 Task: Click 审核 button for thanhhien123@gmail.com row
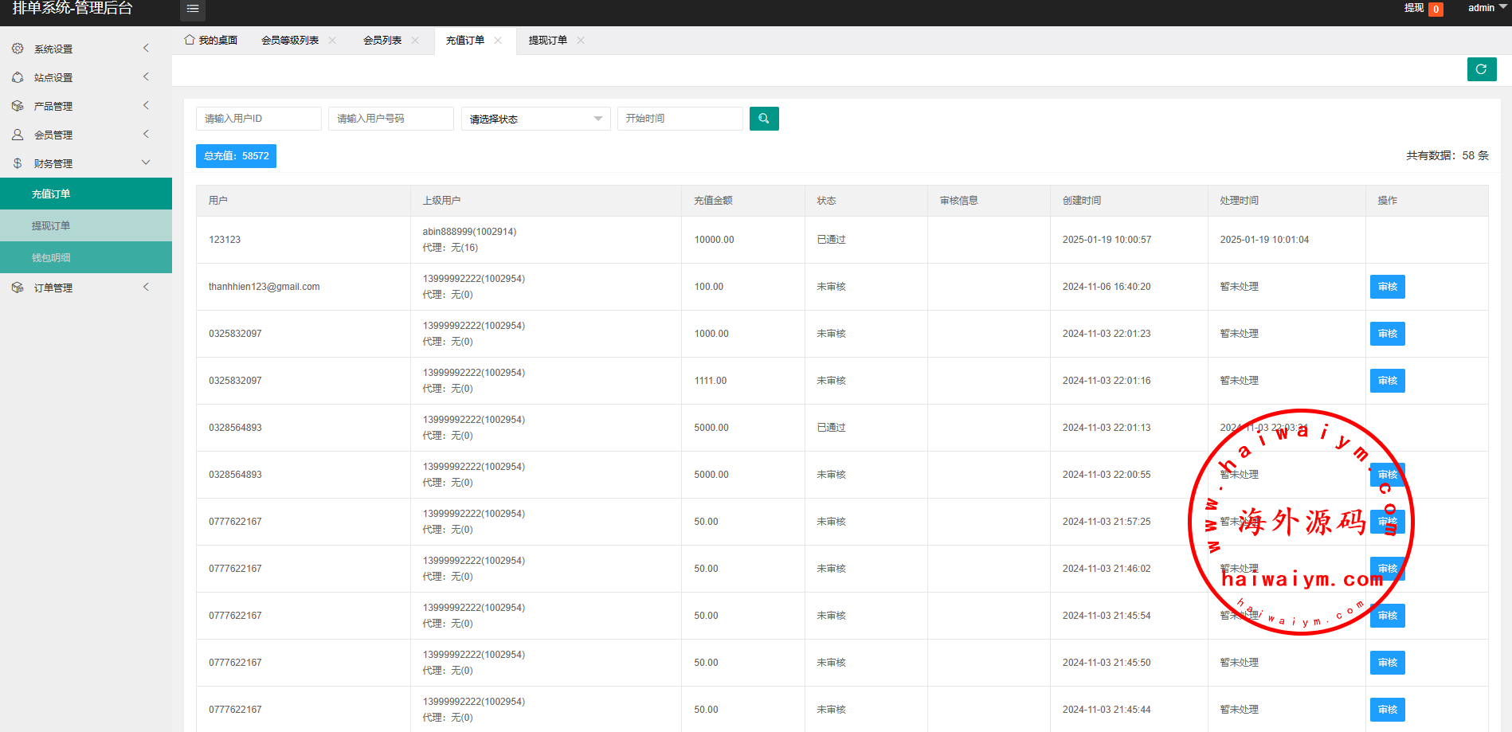(1387, 287)
